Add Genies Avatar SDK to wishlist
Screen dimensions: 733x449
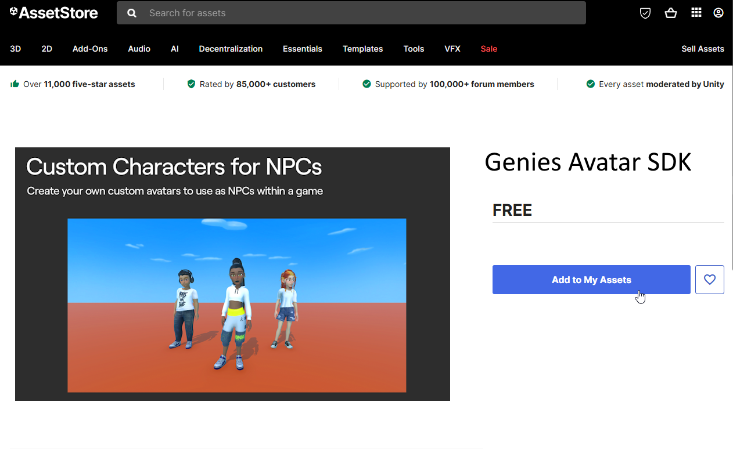[709, 279]
